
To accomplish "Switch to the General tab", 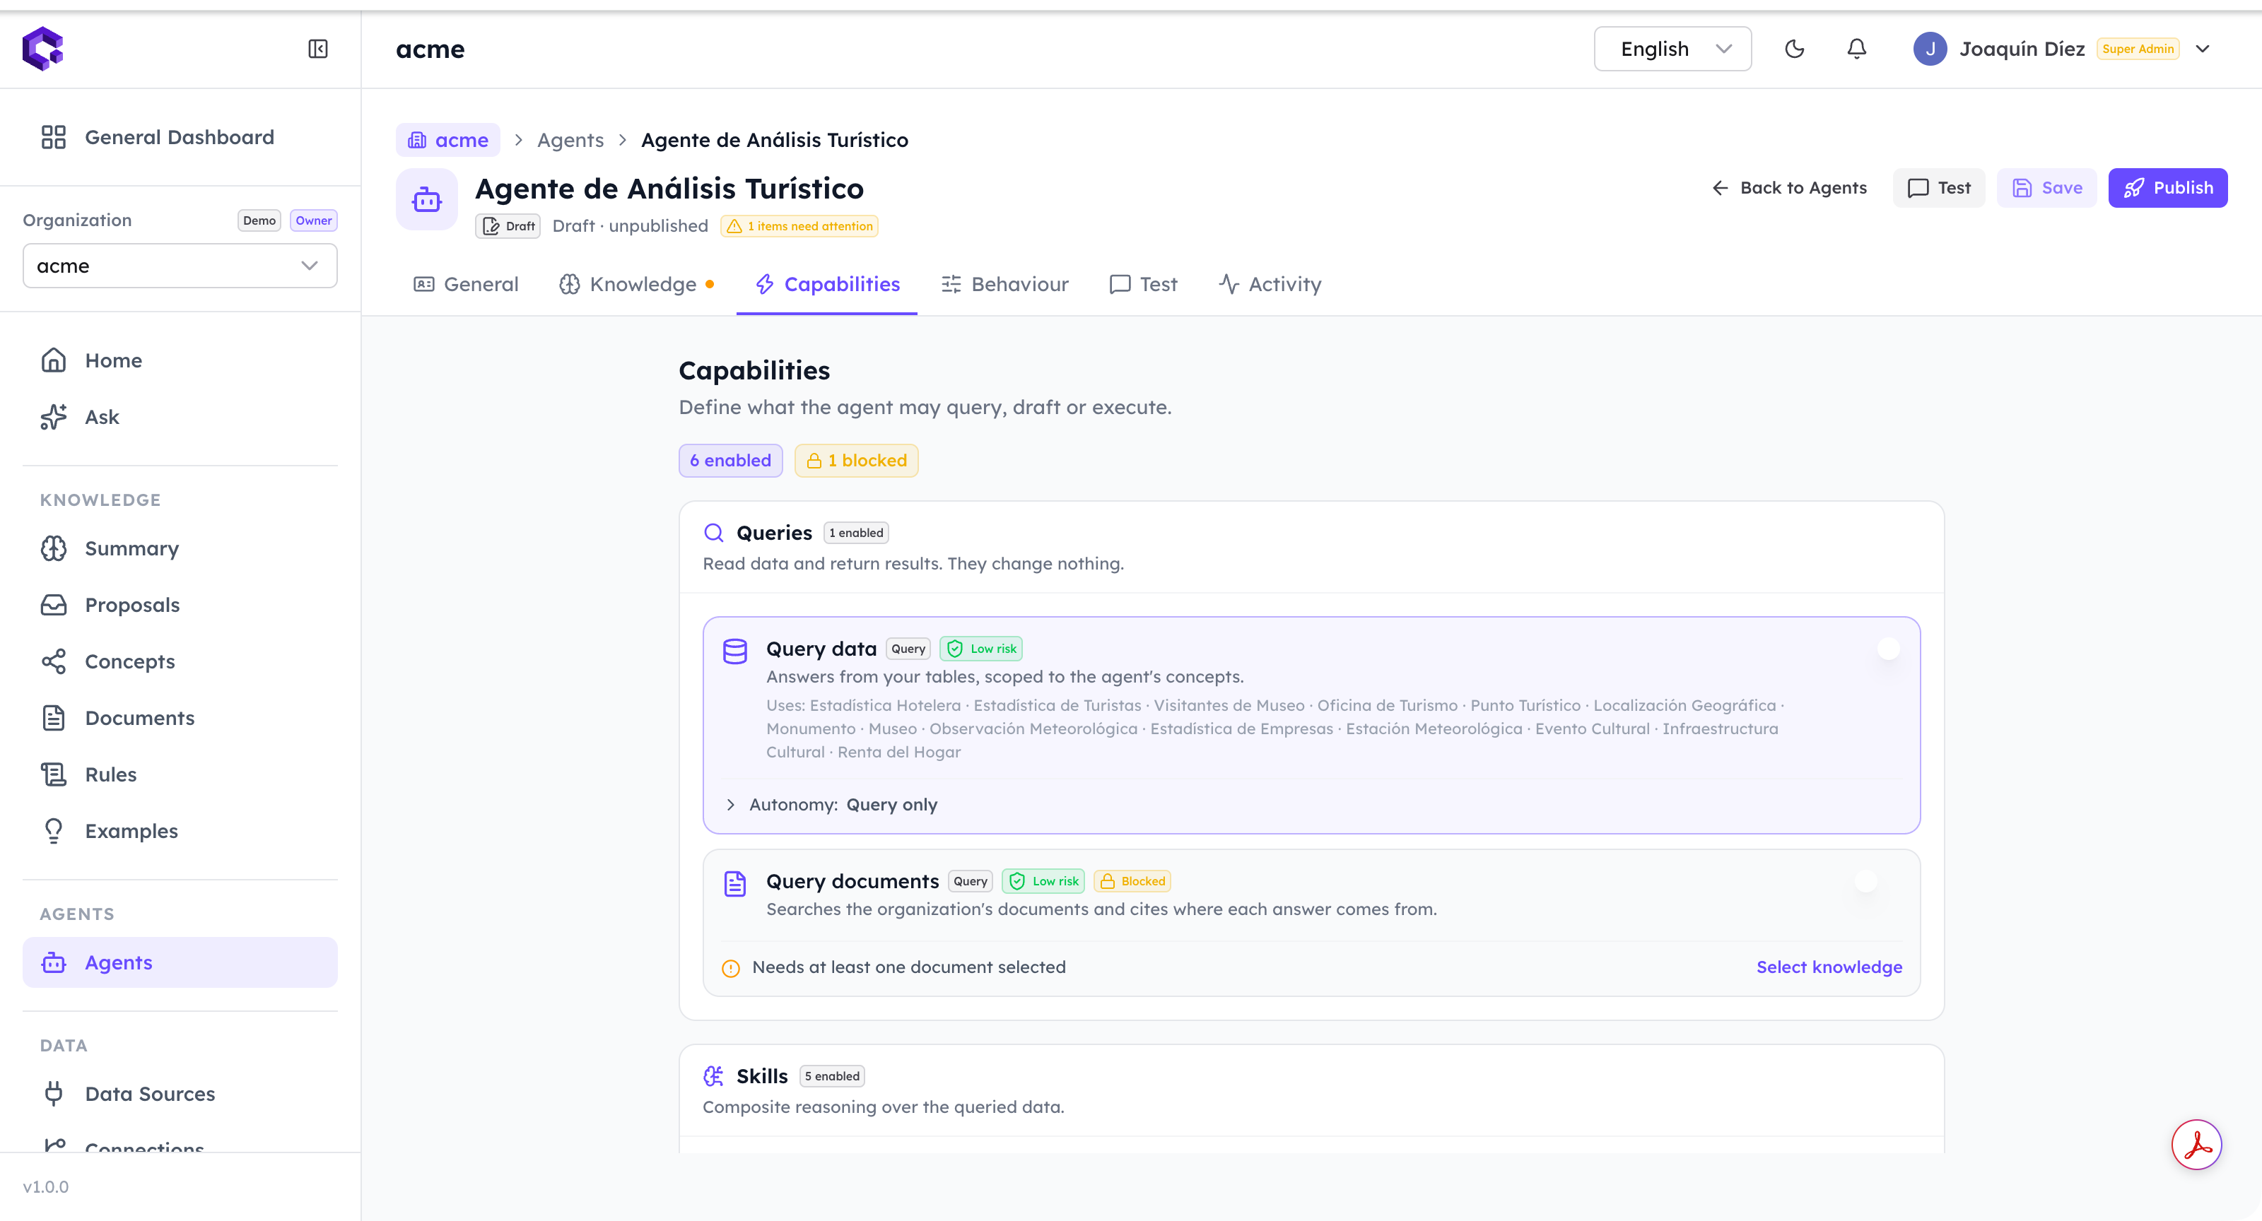I will pyautogui.click(x=467, y=284).
